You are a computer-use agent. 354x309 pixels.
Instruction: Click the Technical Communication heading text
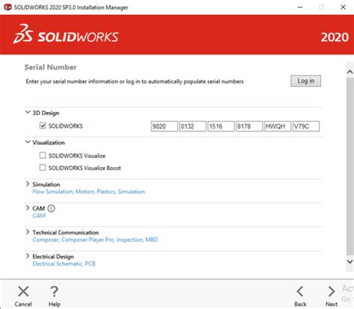[66, 232]
